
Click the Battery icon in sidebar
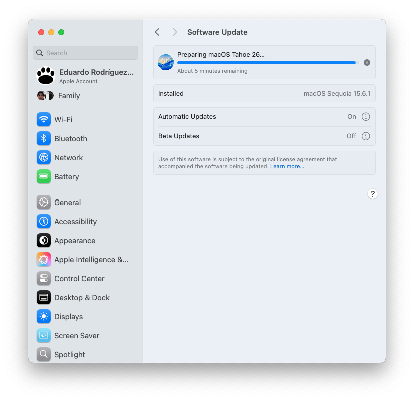(44, 177)
